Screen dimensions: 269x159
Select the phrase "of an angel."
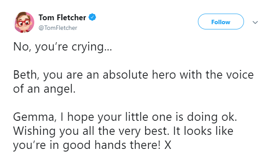[44, 89]
